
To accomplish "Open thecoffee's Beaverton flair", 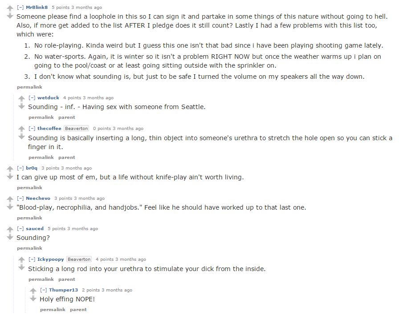I will click(x=76, y=129).
